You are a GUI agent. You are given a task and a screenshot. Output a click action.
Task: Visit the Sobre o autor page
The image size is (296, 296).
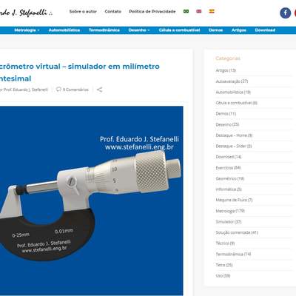point(83,11)
